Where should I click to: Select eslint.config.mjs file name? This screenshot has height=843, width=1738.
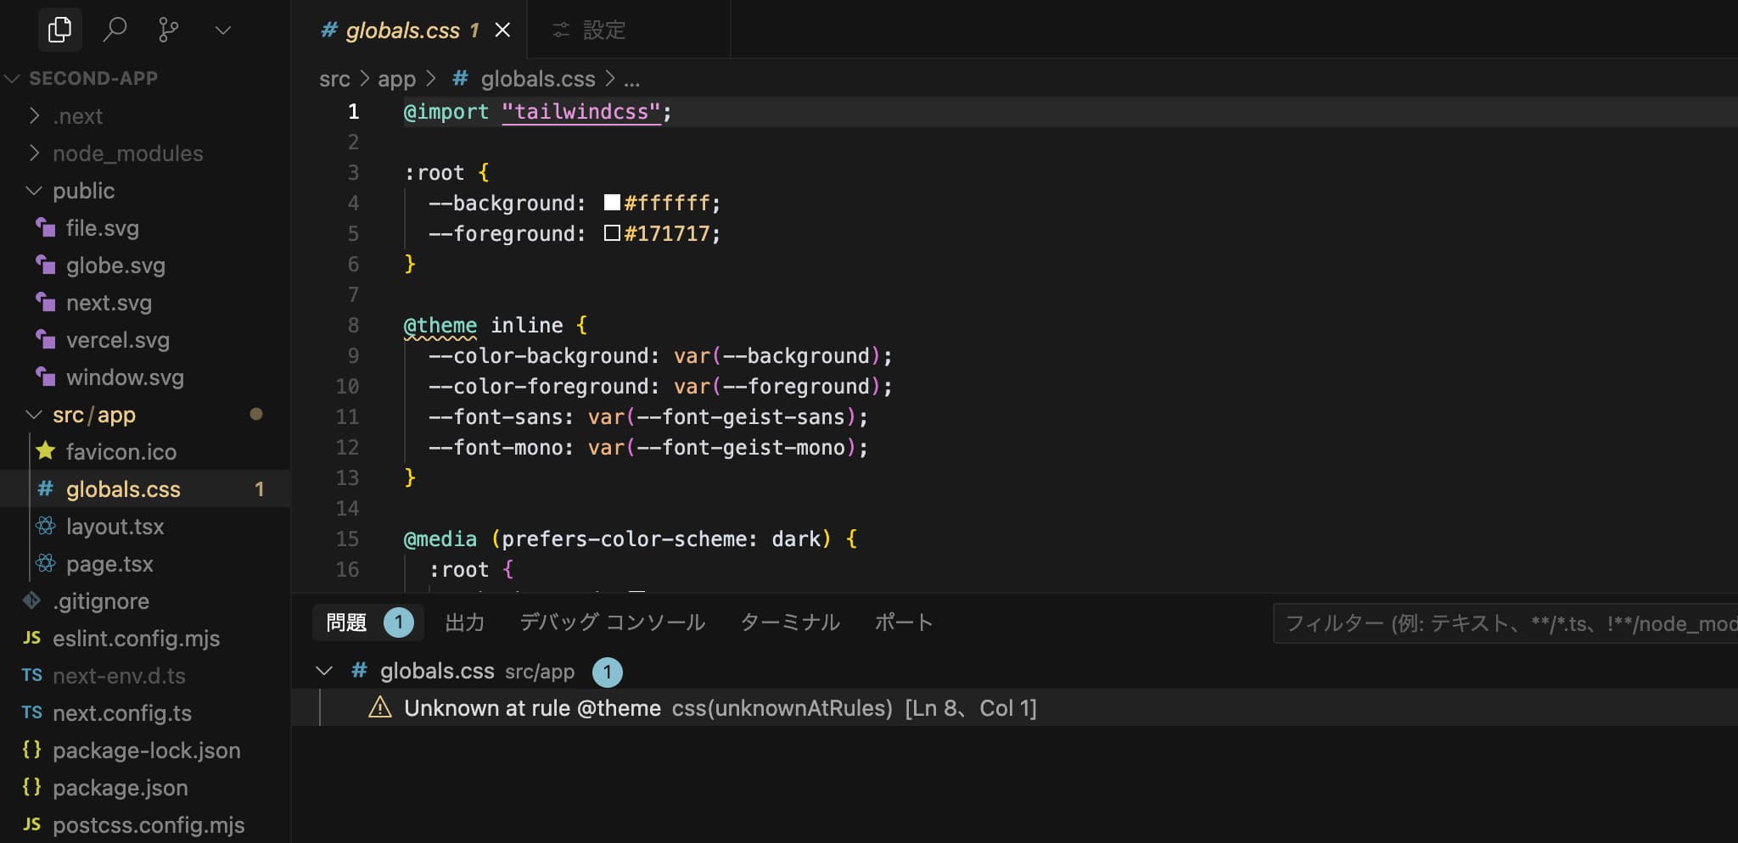pyautogui.click(x=136, y=639)
